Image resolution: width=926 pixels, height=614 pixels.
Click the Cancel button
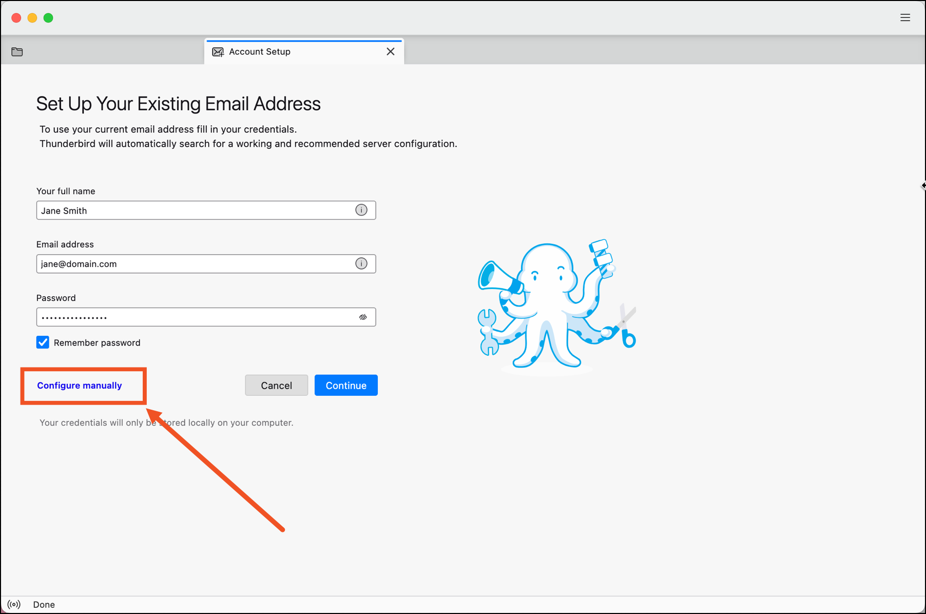point(276,385)
